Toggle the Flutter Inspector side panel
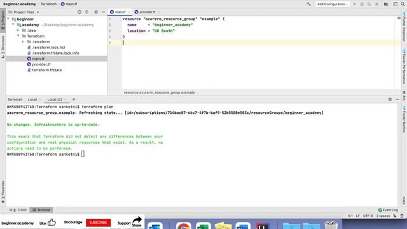Screen dimensions: 407x229 [404, 27]
